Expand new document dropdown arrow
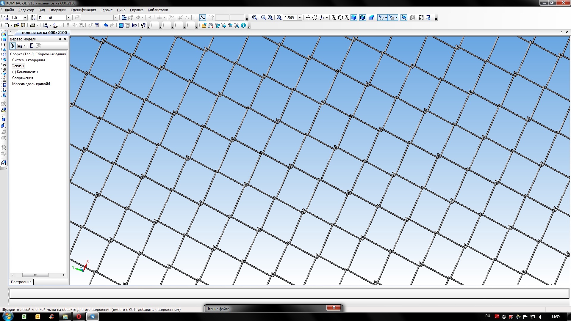Viewport: 571px width, 321px height. point(12,26)
